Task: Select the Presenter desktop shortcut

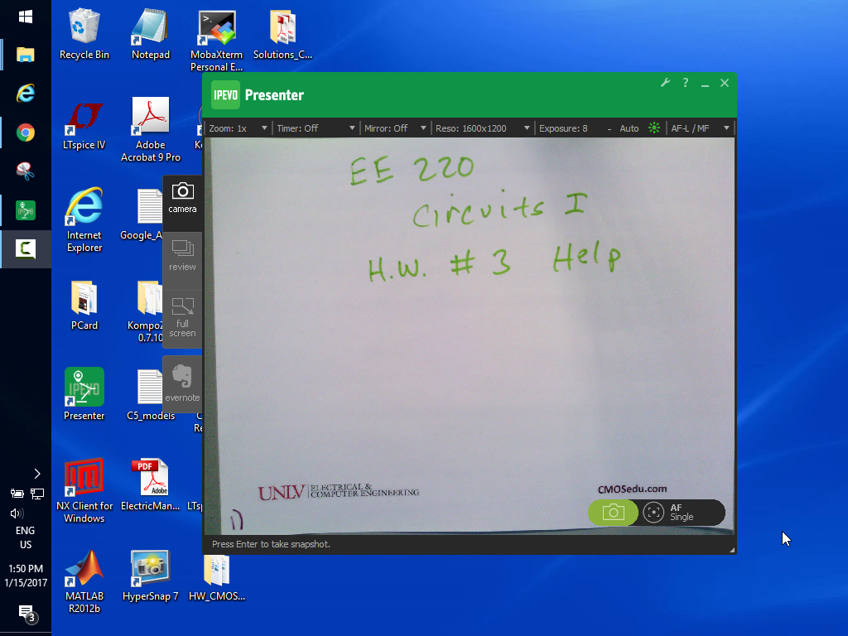Action: (84, 394)
